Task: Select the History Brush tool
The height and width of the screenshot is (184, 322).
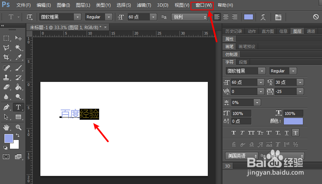Action: pos(18,77)
